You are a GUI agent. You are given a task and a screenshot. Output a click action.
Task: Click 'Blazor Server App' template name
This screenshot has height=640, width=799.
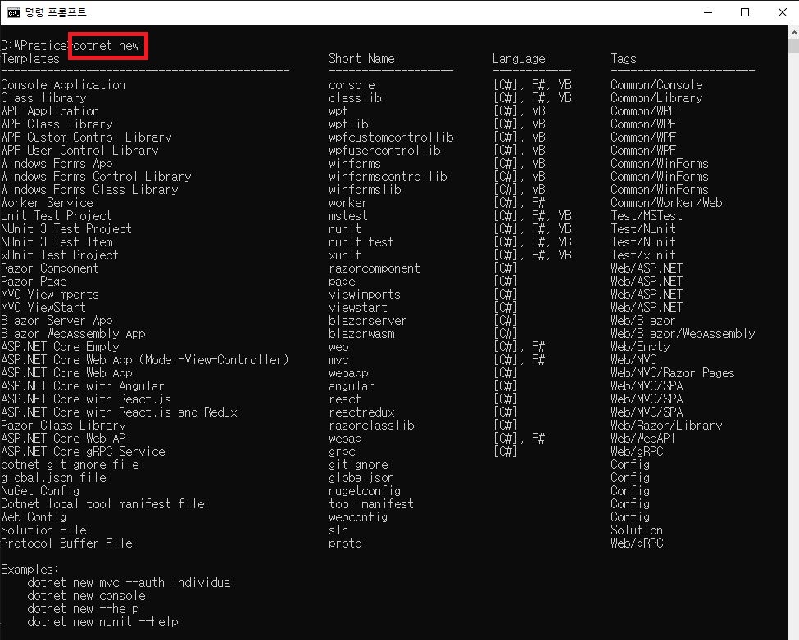[57, 321]
